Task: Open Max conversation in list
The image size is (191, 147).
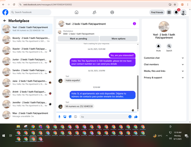Action: pyautogui.click(x=27, y=115)
